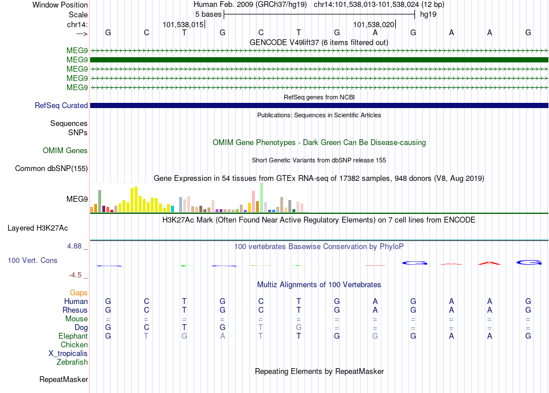Viewport: 549px width, 393px height.
Task: Open RefSeq genes from NCBI title
Action: coord(319,97)
